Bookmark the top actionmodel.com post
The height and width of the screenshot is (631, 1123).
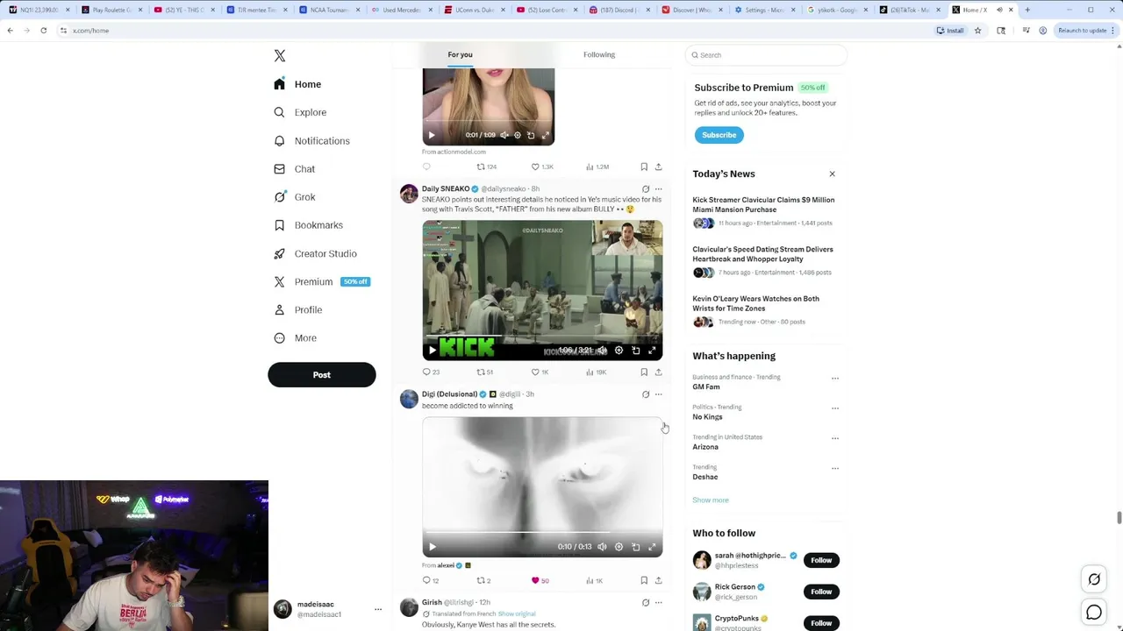coord(644,167)
